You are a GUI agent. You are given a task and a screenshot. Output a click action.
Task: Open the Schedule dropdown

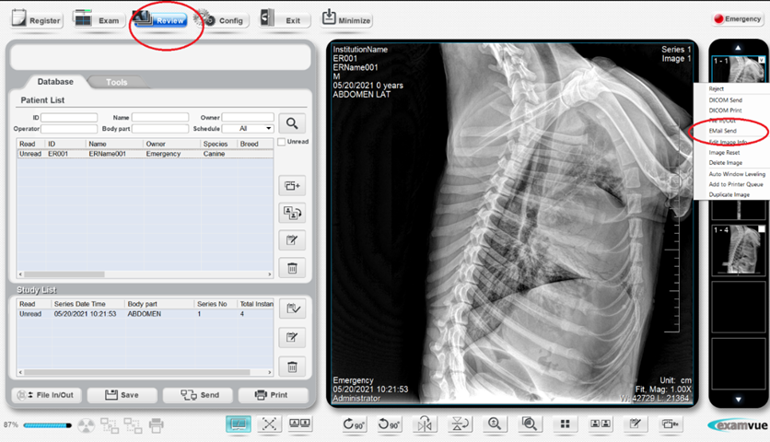(248, 129)
